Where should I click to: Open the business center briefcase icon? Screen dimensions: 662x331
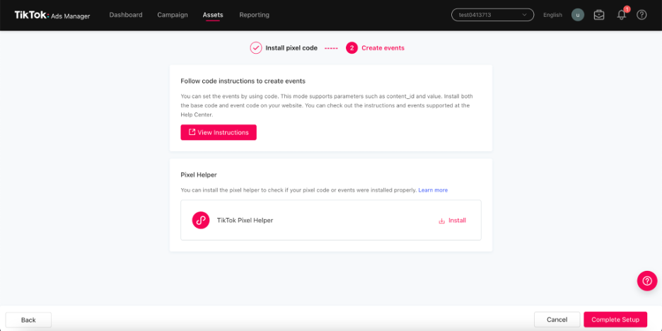(598, 15)
